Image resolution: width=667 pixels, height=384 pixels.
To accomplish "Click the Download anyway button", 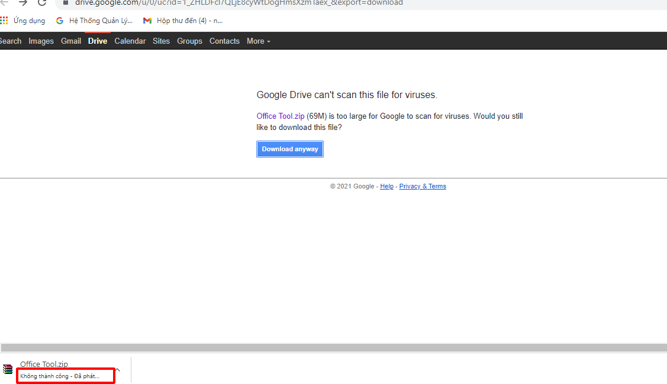I will (289, 149).
